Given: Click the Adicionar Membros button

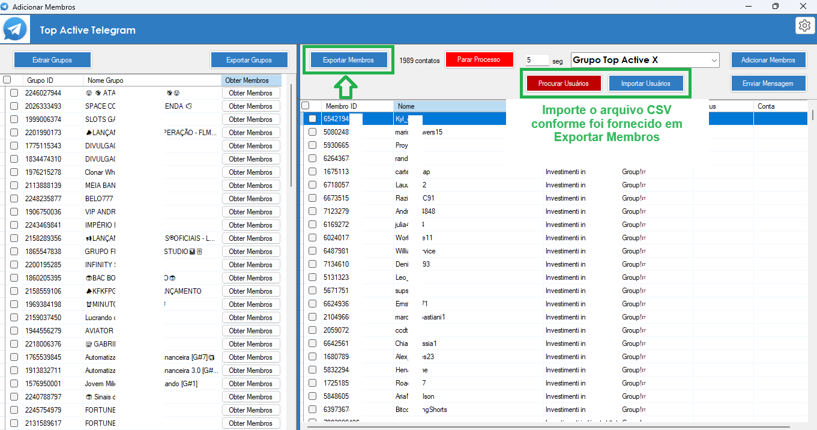Looking at the screenshot, I should (768, 60).
